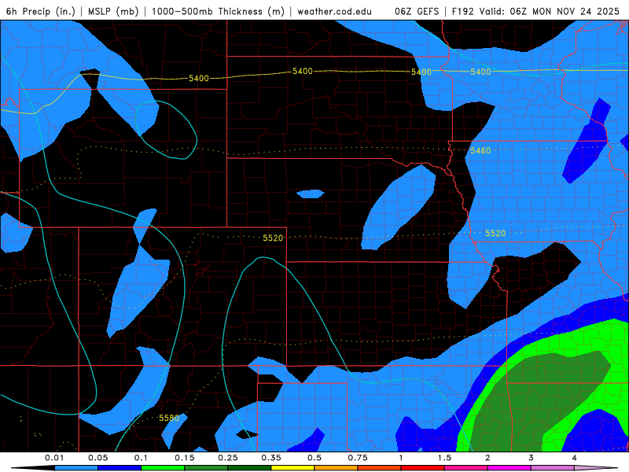The width and height of the screenshot is (629, 472).
Task: Click the 0.5 colorbar tick label
Action: pos(314,458)
